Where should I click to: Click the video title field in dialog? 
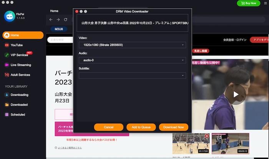[132, 23]
